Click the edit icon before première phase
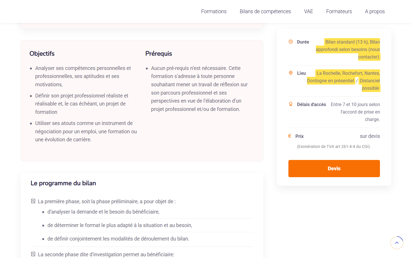 (33, 201)
